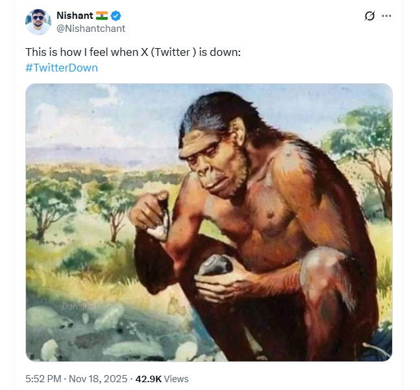This screenshot has height=390, width=420.
Task: Open the #TwitterDown hashtag
Action: coord(62,68)
